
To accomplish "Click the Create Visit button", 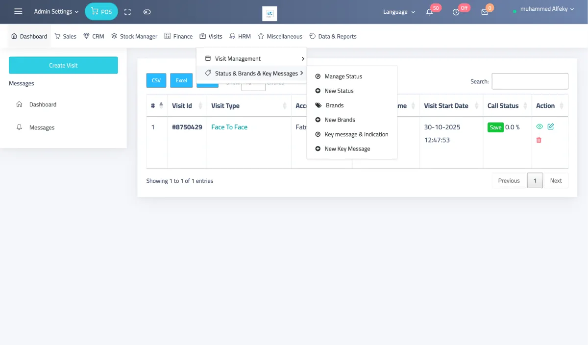I will [x=63, y=65].
